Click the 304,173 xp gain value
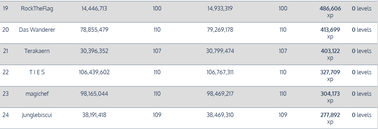The width and height of the screenshot is (378, 129). 330,97
